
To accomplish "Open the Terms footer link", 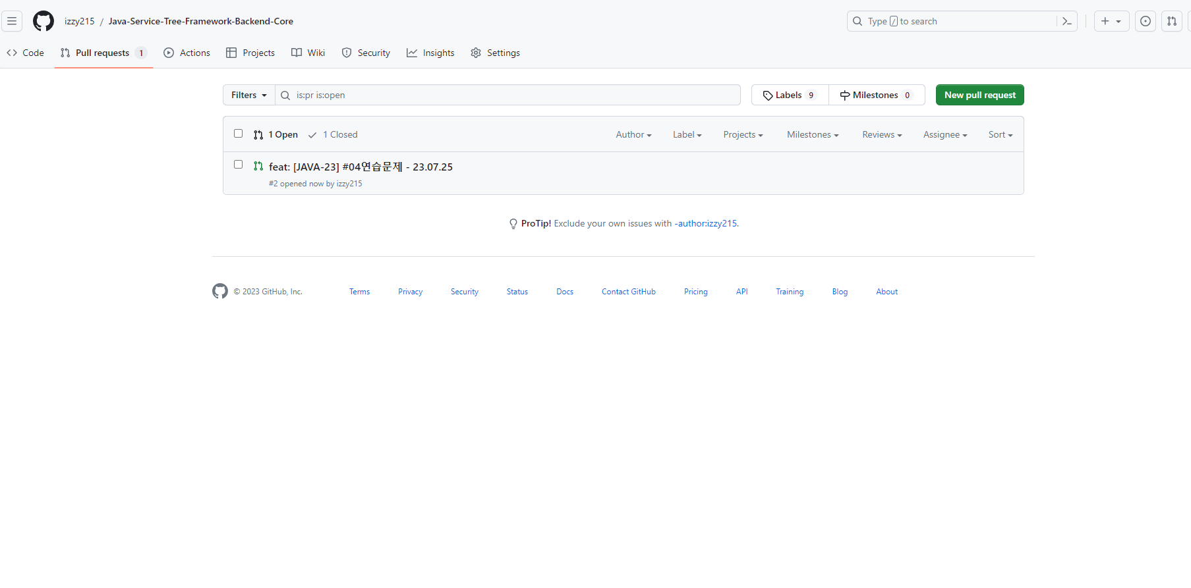I will click(x=359, y=292).
